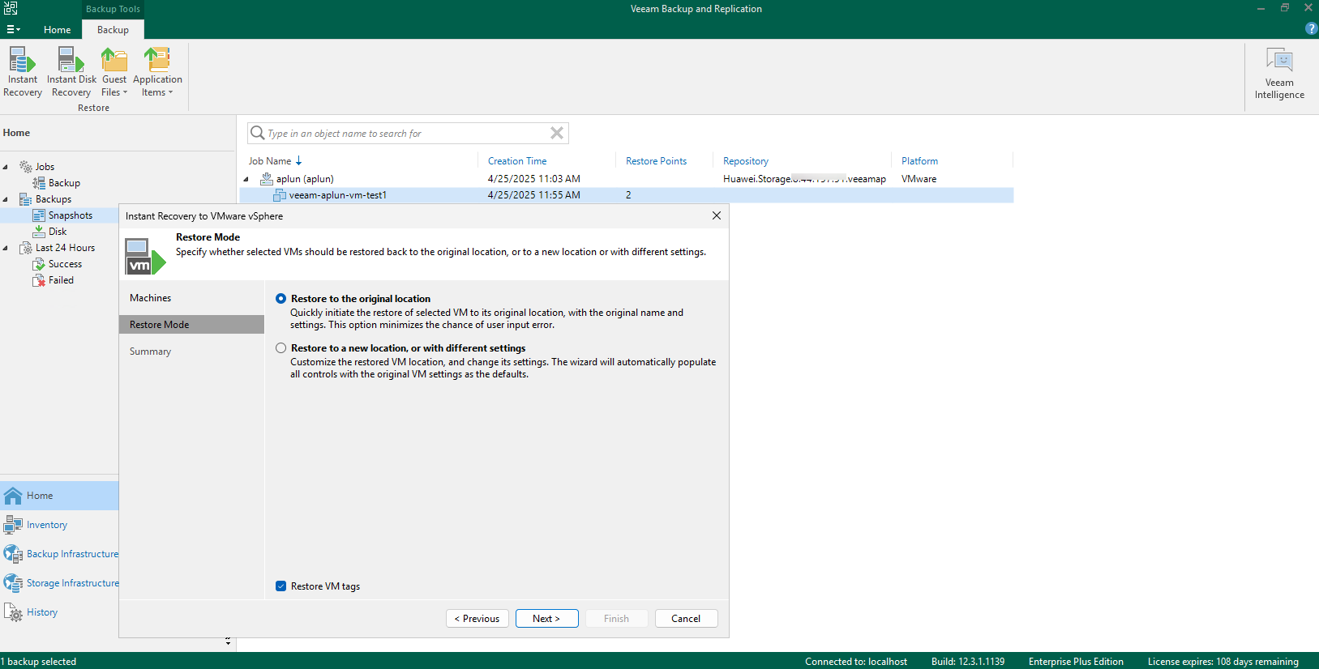
Task: Click the License expires status text
Action: pos(1223,662)
